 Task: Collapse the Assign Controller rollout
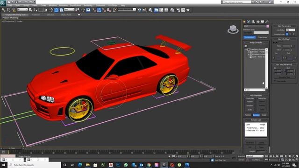(x=256, y=42)
